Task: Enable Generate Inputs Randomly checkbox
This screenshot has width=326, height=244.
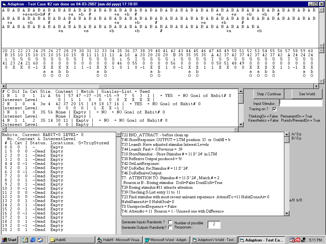Action: [170, 222]
